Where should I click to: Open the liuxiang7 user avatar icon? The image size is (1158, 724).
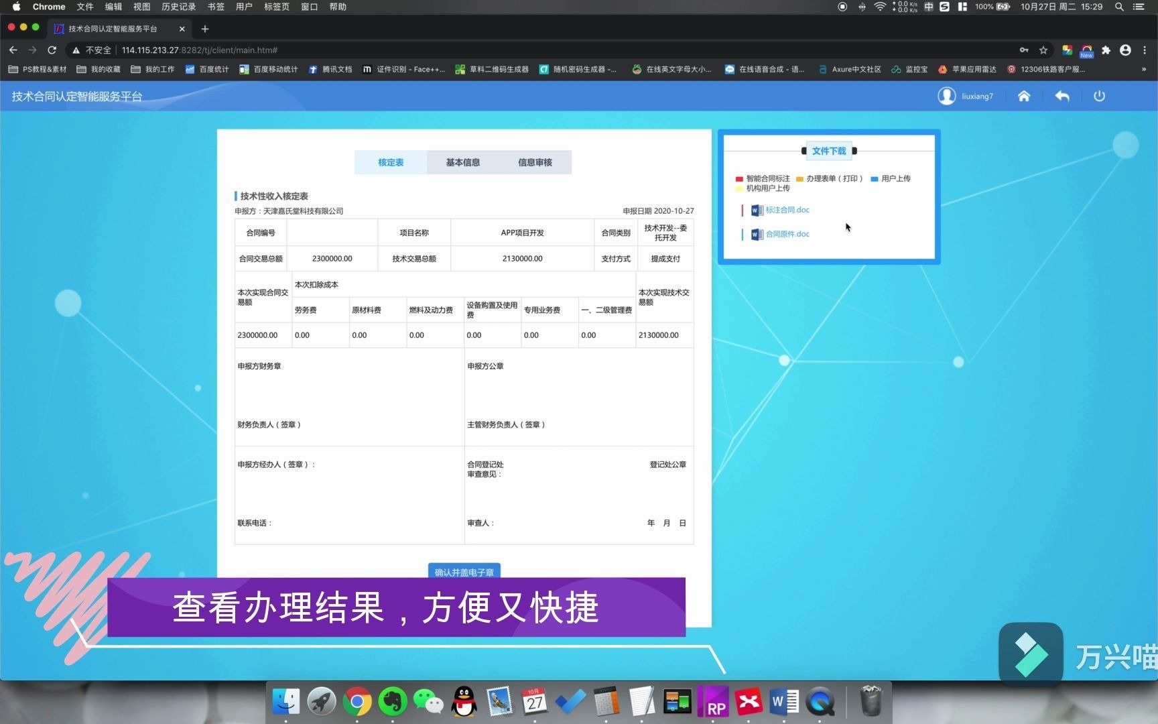coord(946,96)
